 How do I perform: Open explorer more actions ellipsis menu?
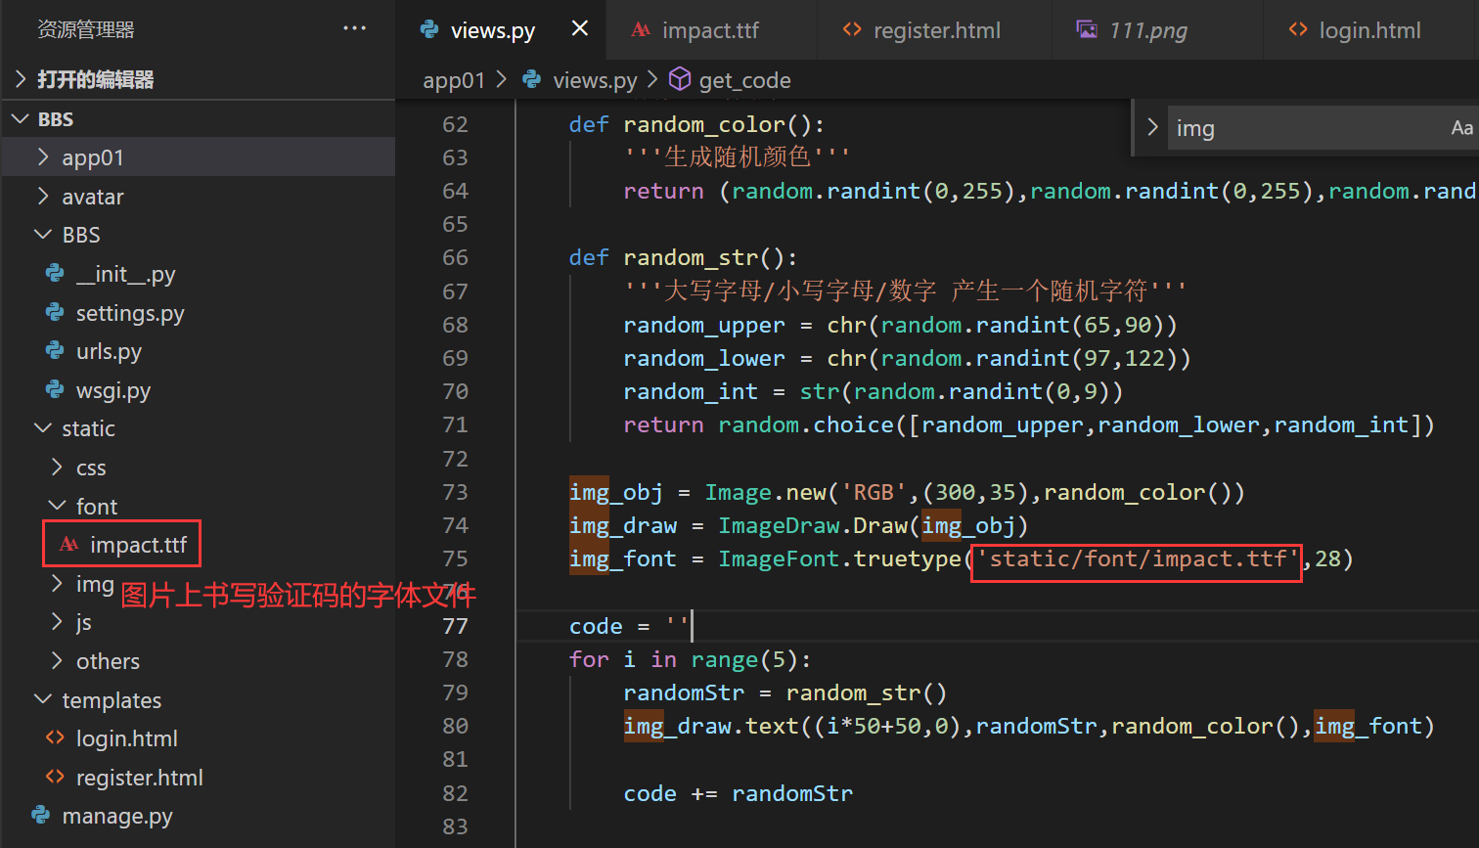pyautogui.click(x=354, y=28)
